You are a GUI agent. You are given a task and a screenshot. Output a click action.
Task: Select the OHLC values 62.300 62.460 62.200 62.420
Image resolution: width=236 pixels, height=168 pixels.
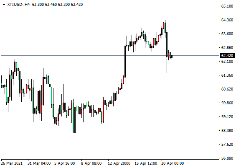pos(57,5)
